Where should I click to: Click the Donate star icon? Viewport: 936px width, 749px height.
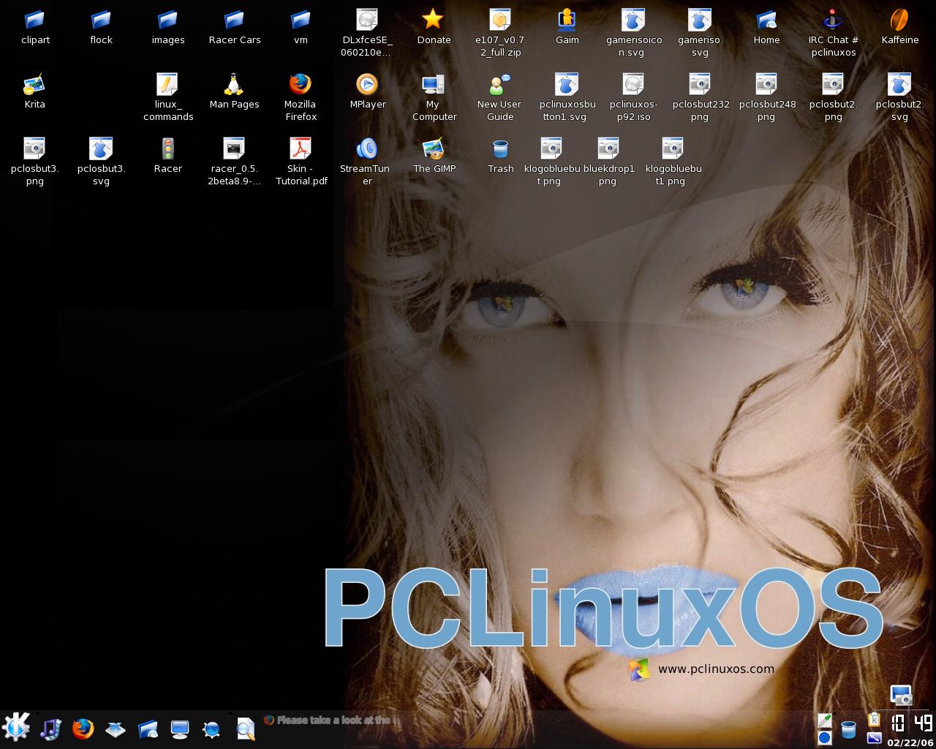tap(434, 20)
